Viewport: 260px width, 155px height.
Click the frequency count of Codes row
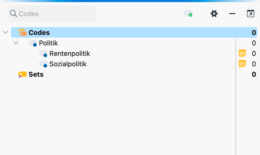(254, 33)
